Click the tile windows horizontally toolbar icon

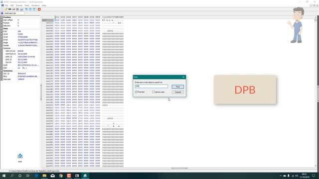point(30,9)
